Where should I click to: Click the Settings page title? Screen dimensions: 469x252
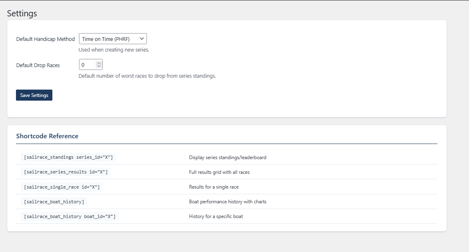(x=22, y=13)
